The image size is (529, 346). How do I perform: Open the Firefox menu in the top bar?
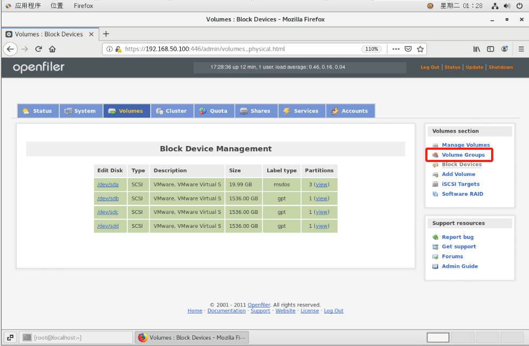click(x=83, y=6)
